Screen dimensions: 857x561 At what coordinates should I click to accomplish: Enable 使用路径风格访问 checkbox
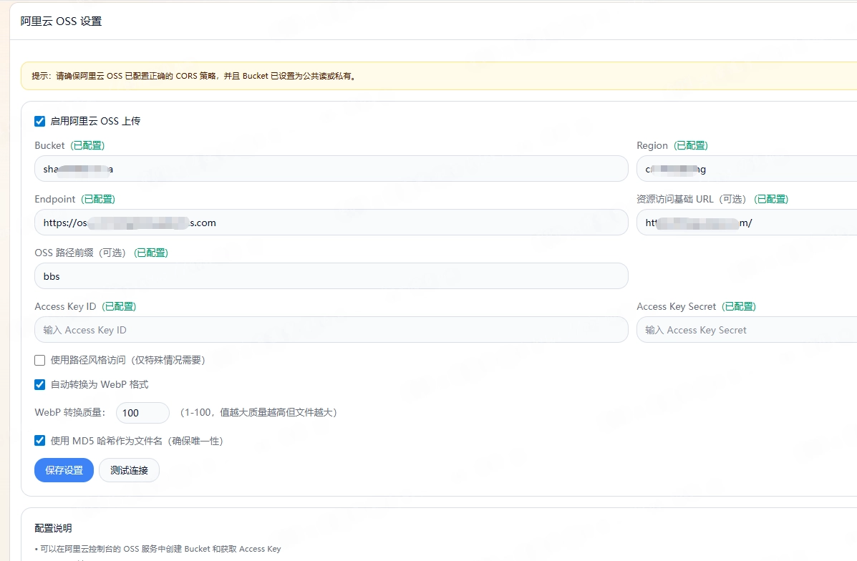point(40,360)
